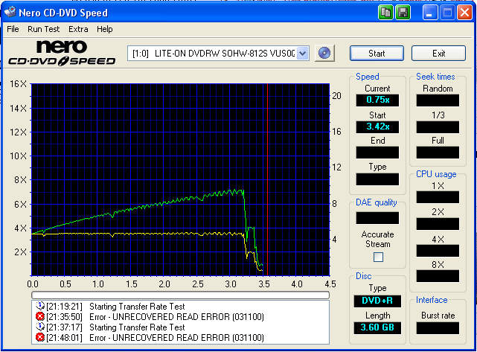Click the test progress bar below the graph
Viewport: 477px width, 352px height.
tap(180, 295)
